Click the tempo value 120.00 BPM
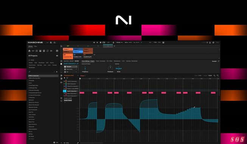 coord(118,42)
